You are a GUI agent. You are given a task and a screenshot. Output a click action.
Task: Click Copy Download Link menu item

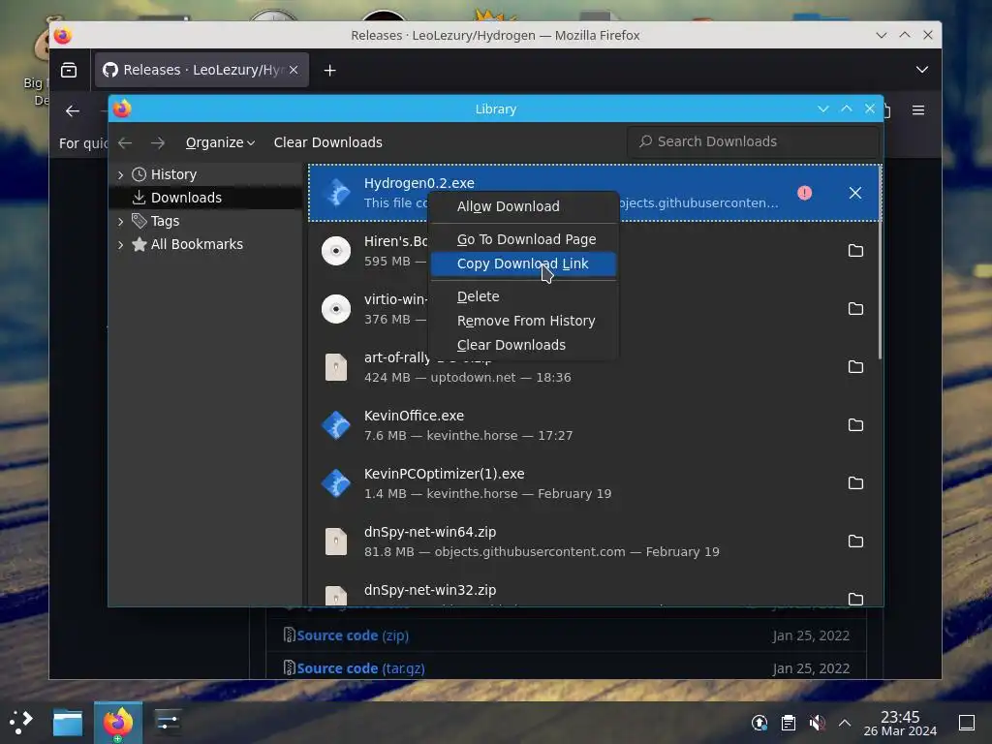(x=523, y=263)
